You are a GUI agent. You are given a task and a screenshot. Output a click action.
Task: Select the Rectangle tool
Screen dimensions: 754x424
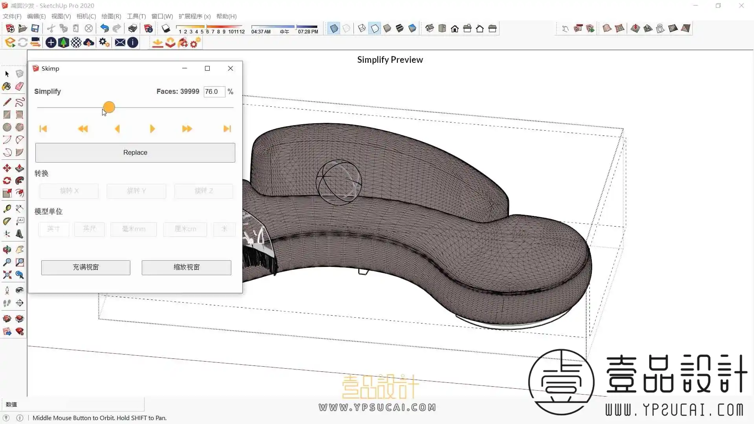(7, 115)
